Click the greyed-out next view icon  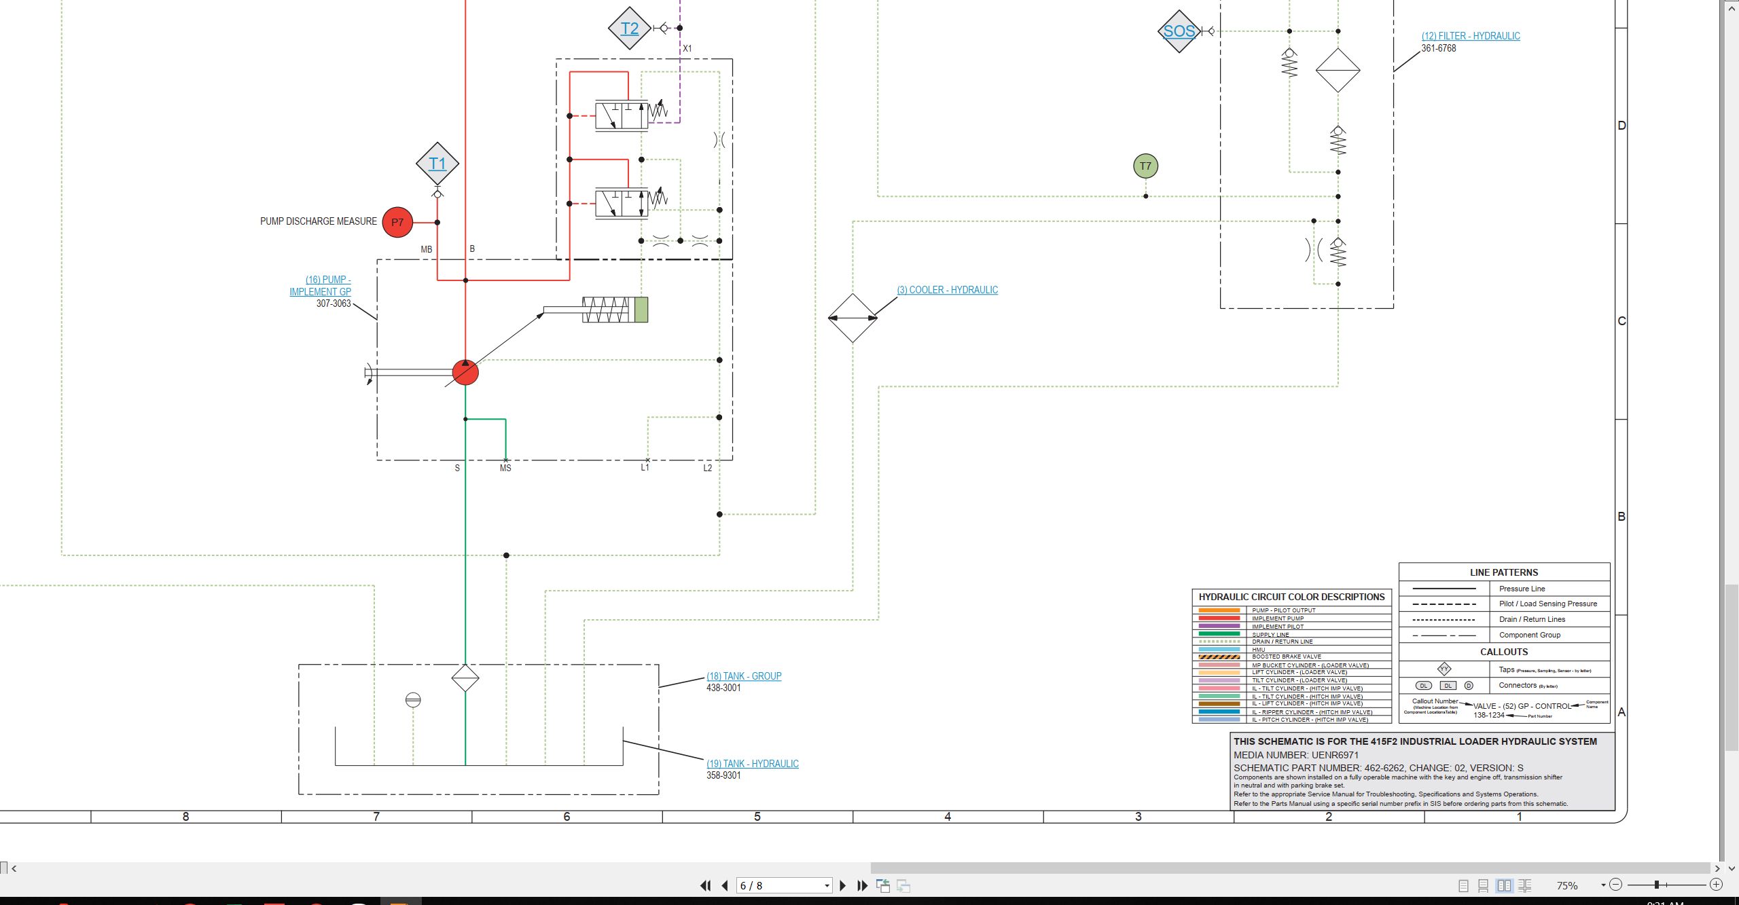point(903,885)
